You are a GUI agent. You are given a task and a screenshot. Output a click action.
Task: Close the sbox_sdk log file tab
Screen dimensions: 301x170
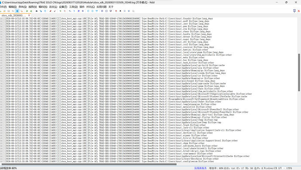click(29, 15)
